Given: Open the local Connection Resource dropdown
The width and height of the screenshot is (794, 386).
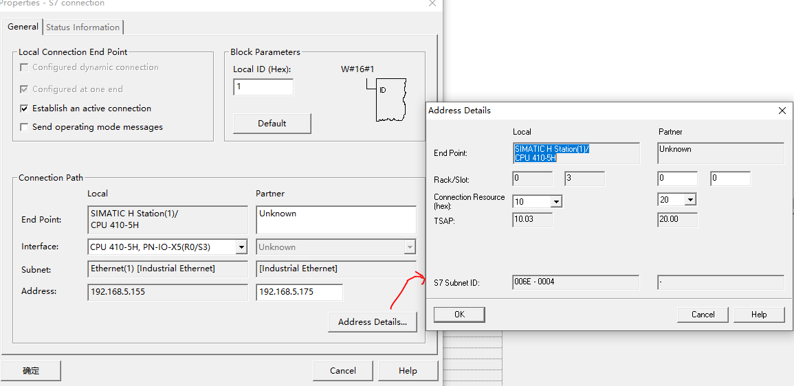Looking at the screenshot, I should click(x=557, y=202).
